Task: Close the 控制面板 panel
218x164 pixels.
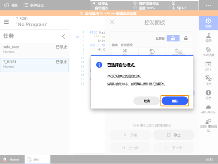Action: point(112,22)
